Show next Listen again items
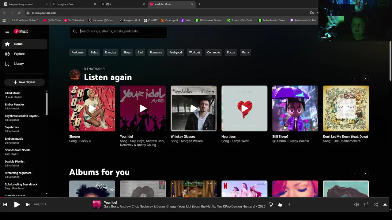This screenshot has height=220, width=392. pos(365,79)
